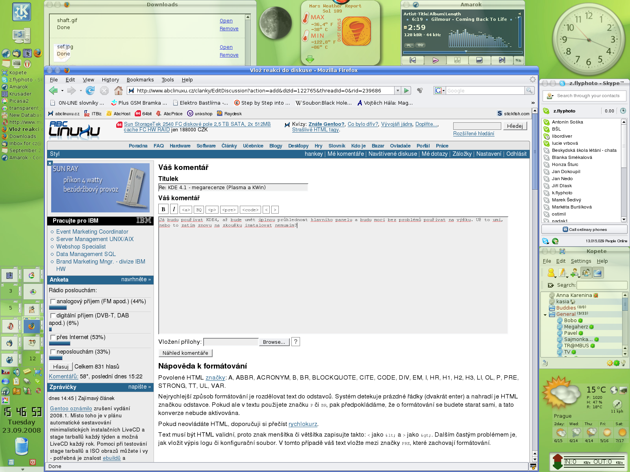Insert blockquote with BQ button
Viewport: 630px width, 472px height.
coord(199,210)
